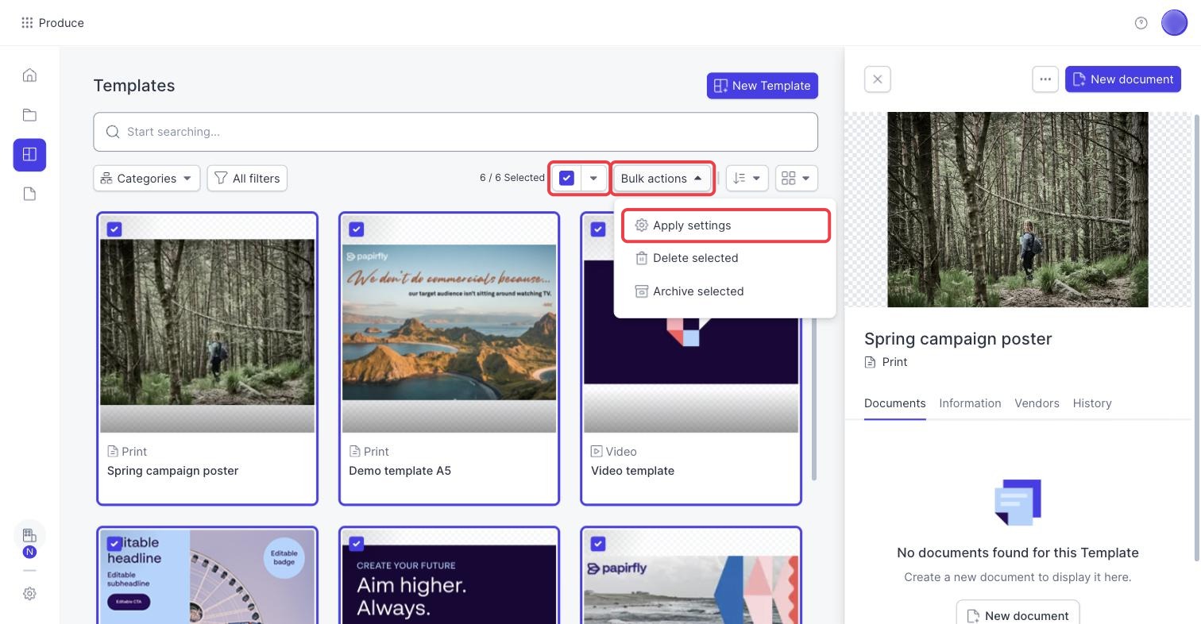Click the Demo template A5 card name
Image resolution: width=1201 pixels, height=624 pixels.
(400, 471)
